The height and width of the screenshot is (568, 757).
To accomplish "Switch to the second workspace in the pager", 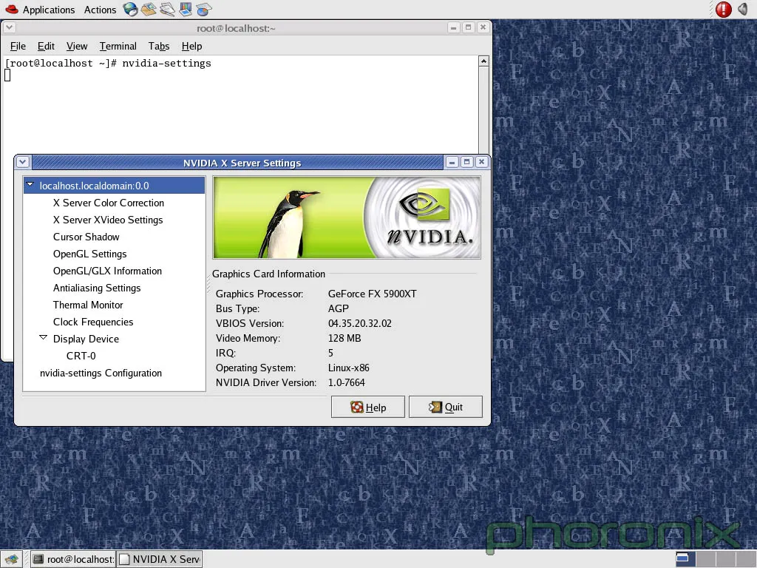I will [705, 559].
